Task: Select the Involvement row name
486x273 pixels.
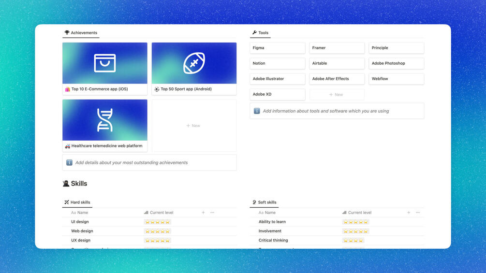Action: (x=270, y=231)
